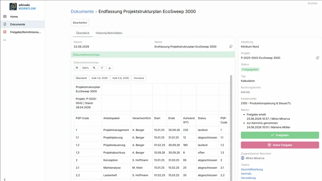Viewport: 322px width, 181px height.
Task: Click the red Keine Freigabe button
Action: [x=280, y=145]
